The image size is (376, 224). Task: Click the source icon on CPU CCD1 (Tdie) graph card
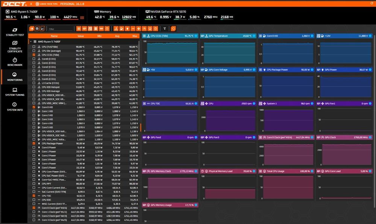[x=144, y=36]
